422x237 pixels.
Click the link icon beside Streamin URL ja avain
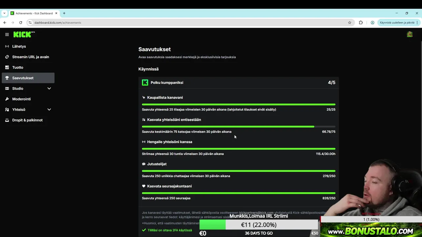coord(7,57)
